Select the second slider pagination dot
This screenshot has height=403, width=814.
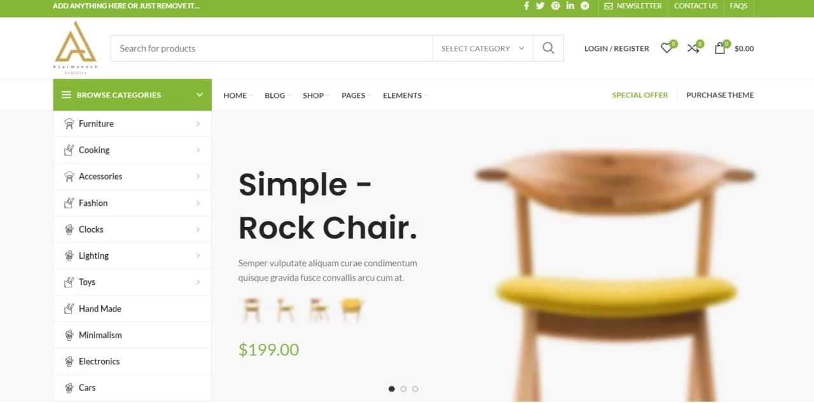(x=403, y=389)
